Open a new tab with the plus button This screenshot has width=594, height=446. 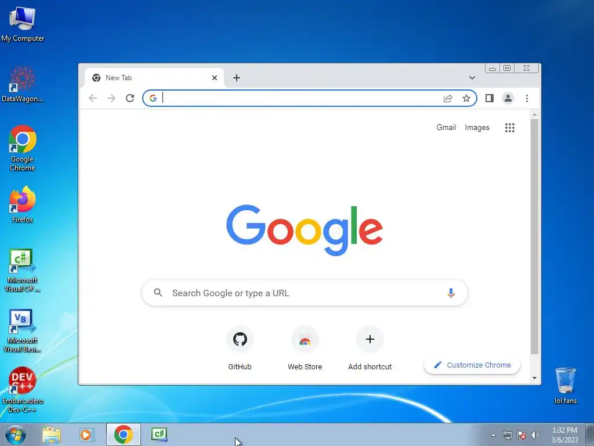(237, 78)
